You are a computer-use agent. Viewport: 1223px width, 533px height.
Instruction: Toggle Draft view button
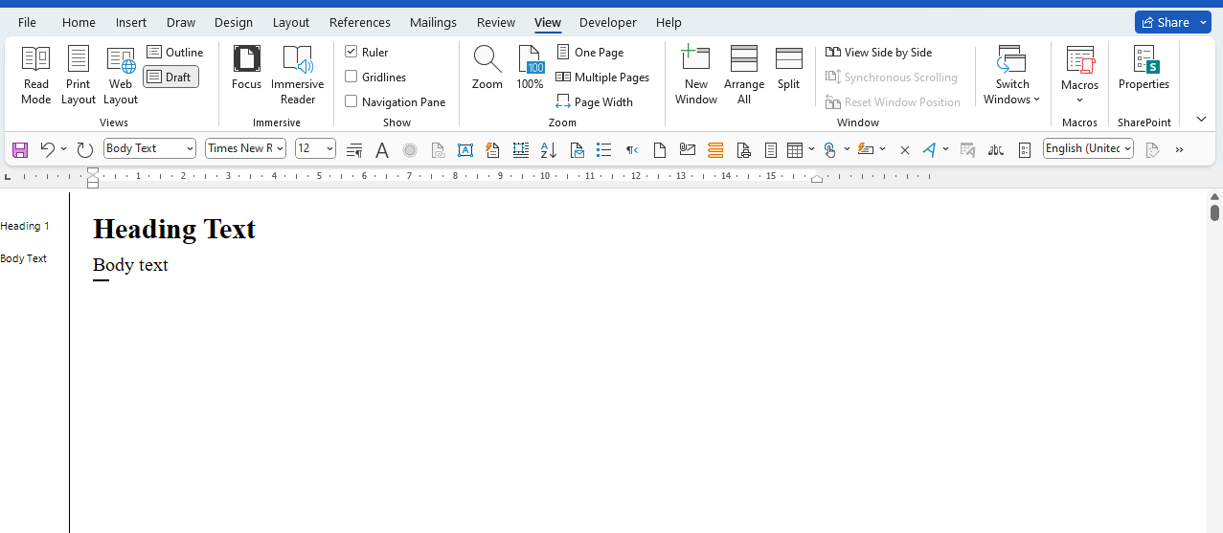pos(171,77)
